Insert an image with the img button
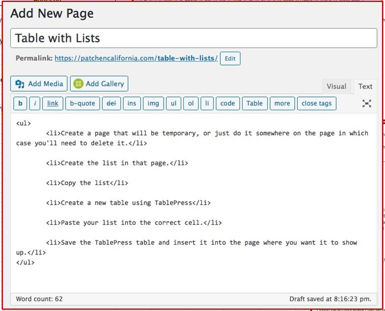Image resolution: width=385 pixels, height=311 pixels. 153,103
